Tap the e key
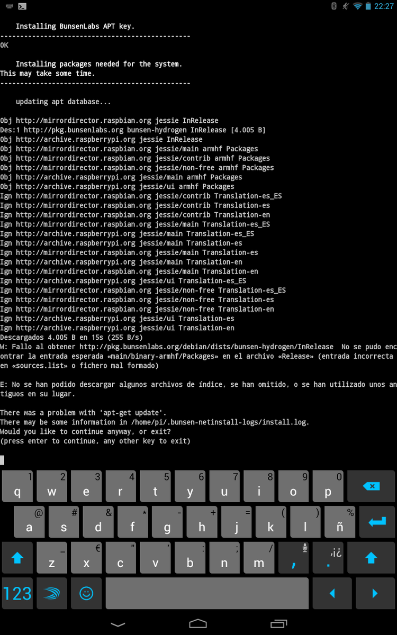The height and width of the screenshot is (635, 397). (86, 486)
